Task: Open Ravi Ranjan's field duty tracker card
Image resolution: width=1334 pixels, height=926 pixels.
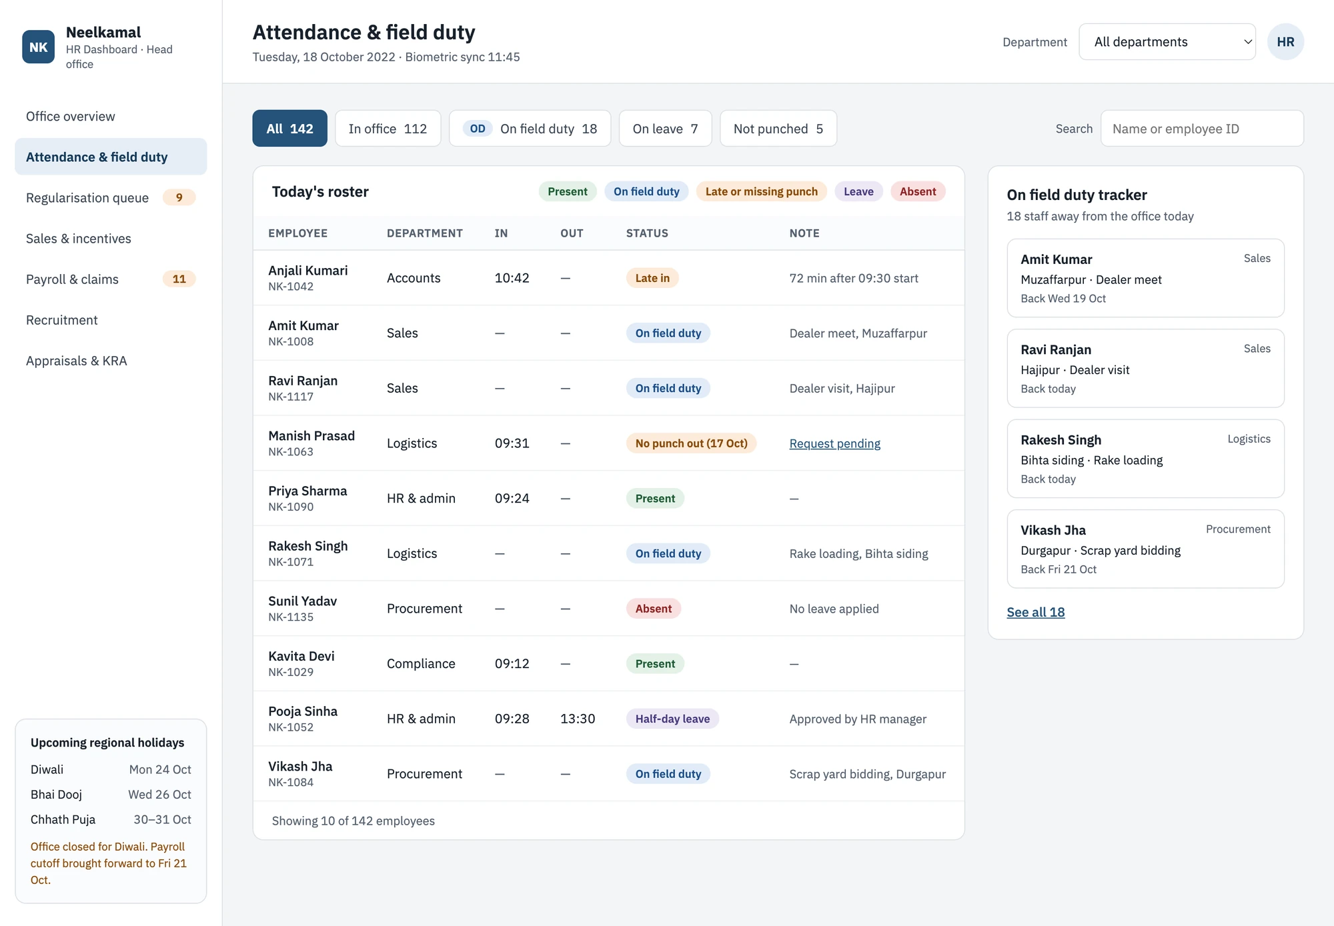Action: point(1145,368)
